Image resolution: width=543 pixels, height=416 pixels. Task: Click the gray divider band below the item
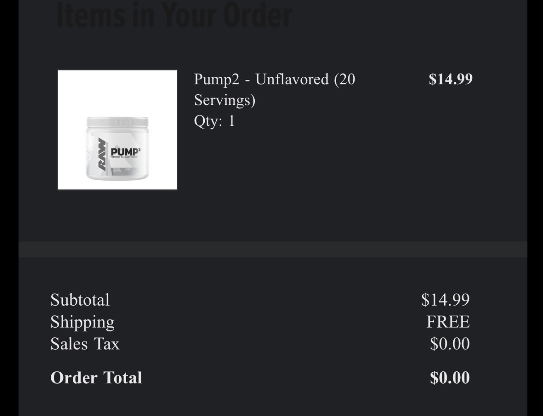[273, 249]
